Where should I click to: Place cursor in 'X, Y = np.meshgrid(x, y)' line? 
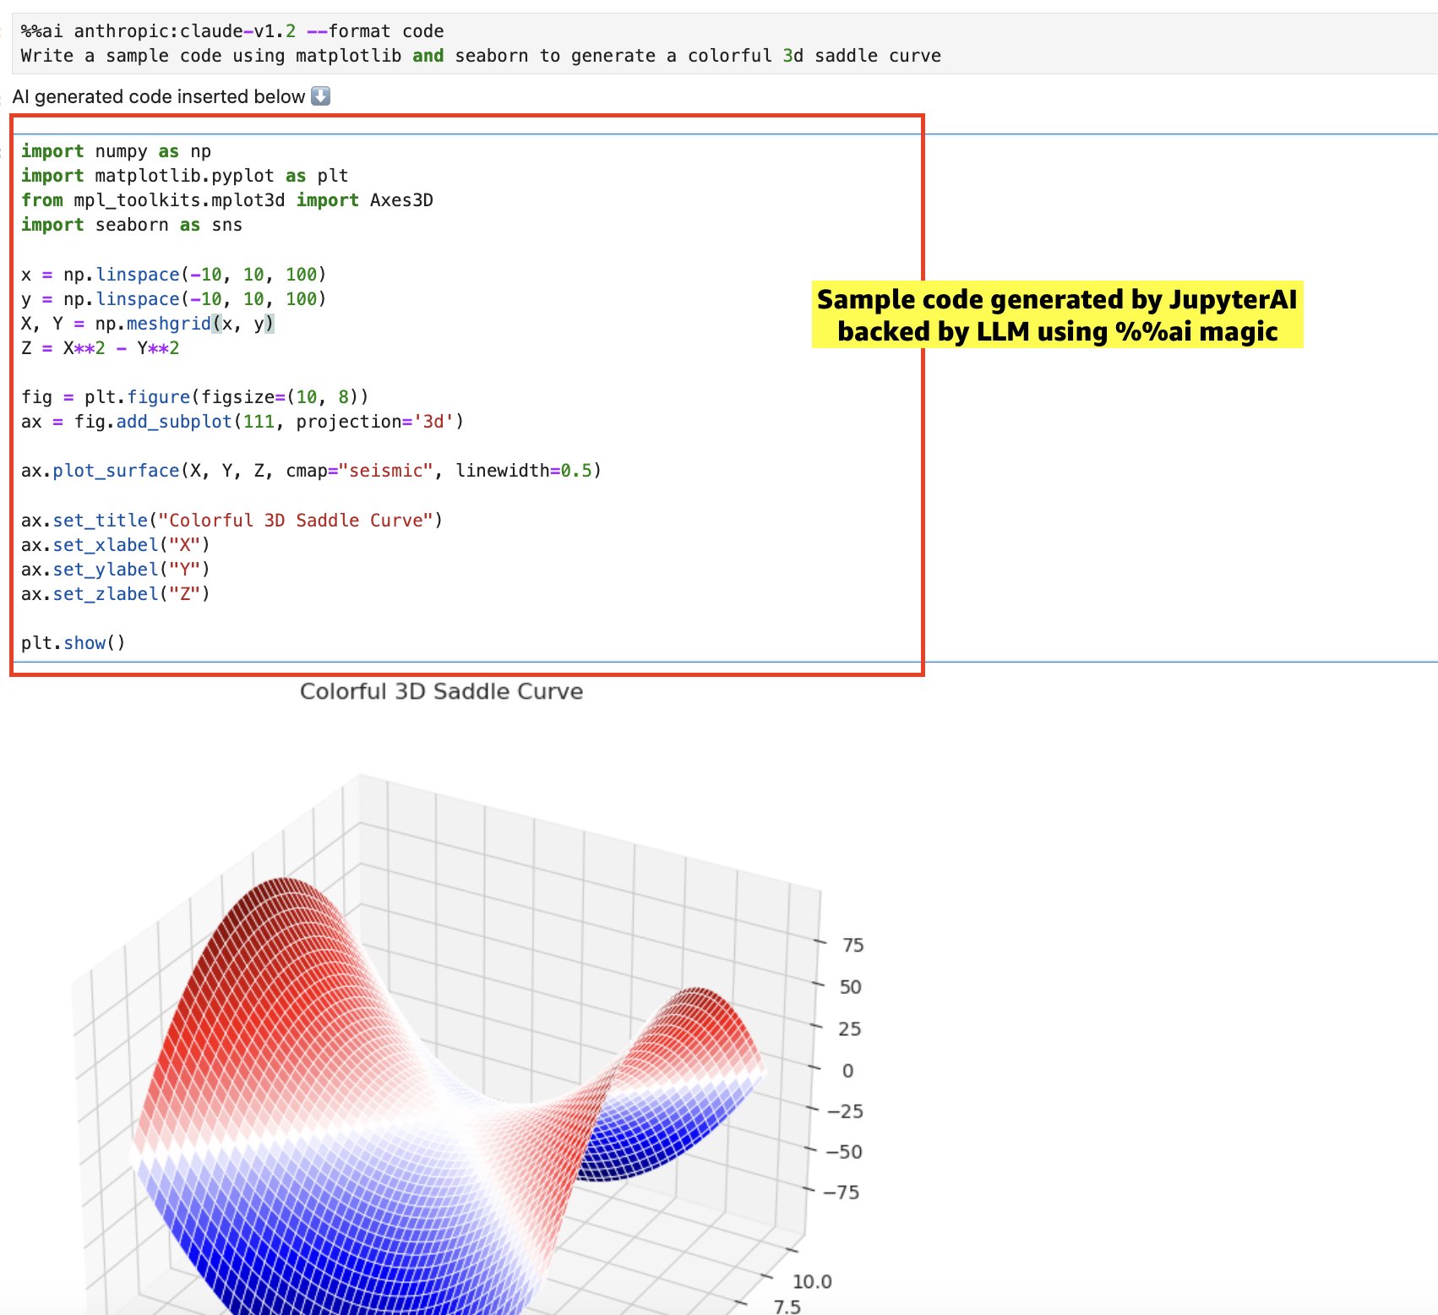(x=148, y=324)
